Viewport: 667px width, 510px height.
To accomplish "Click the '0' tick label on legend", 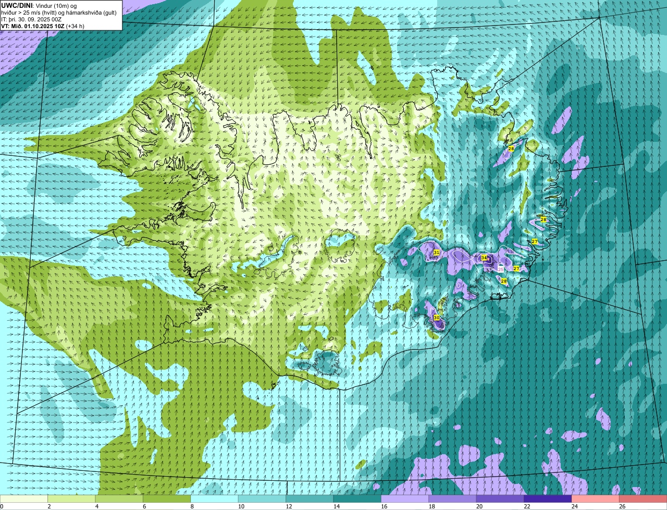I will click(2, 506).
